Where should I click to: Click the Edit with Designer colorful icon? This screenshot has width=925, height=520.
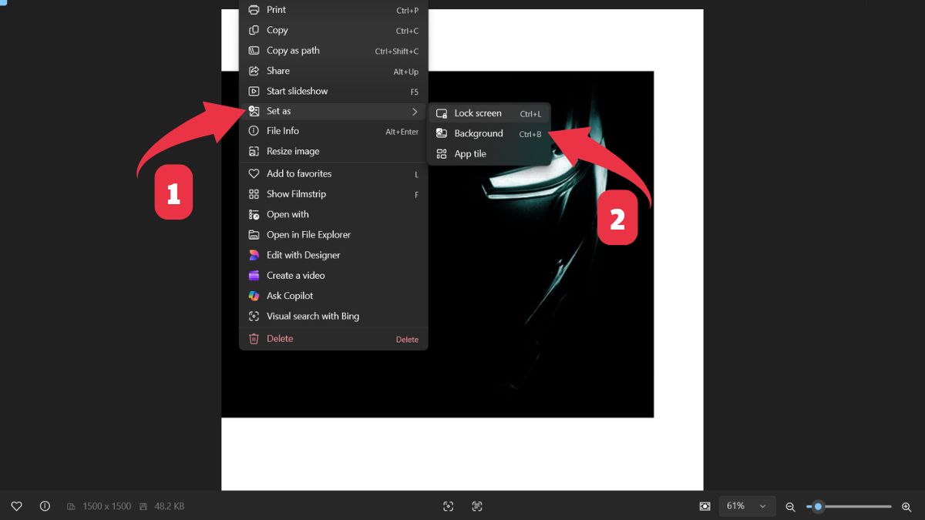(x=254, y=255)
